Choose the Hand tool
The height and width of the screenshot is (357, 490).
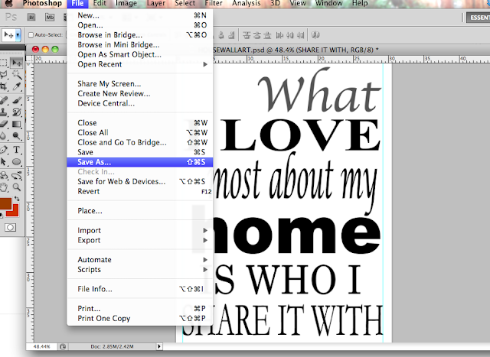point(4,186)
